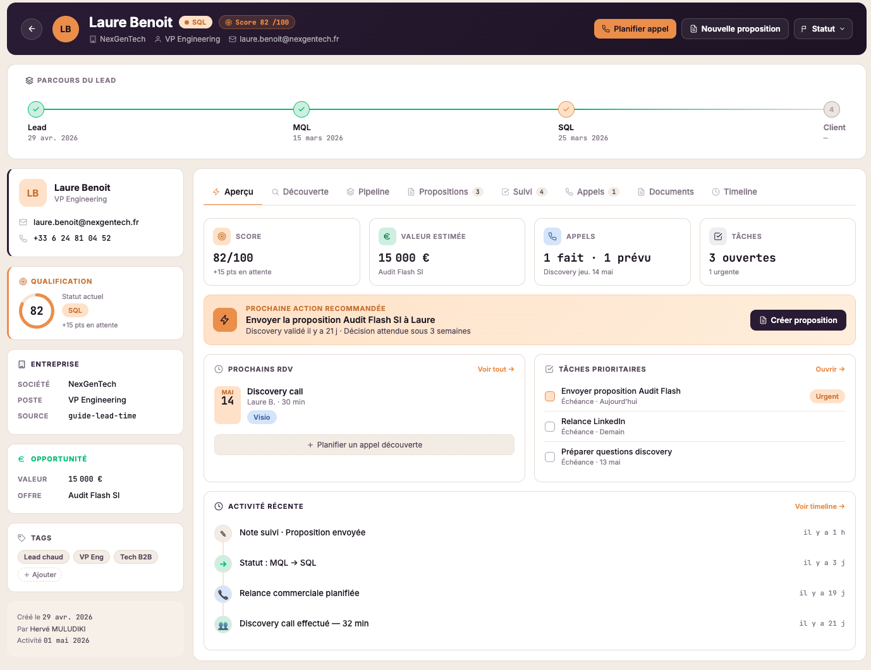This screenshot has width=871, height=670.
Task: Click the Valeur estimée euro icon
Action: tap(387, 236)
